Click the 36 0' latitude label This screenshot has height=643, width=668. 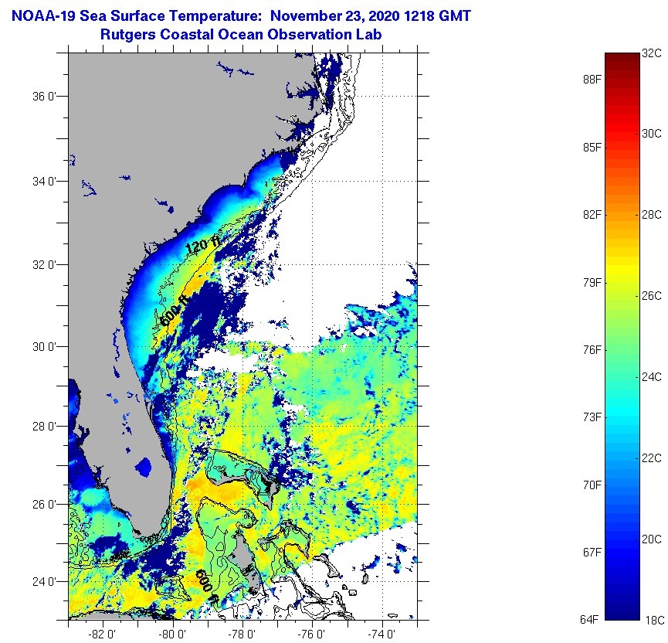point(44,97)
